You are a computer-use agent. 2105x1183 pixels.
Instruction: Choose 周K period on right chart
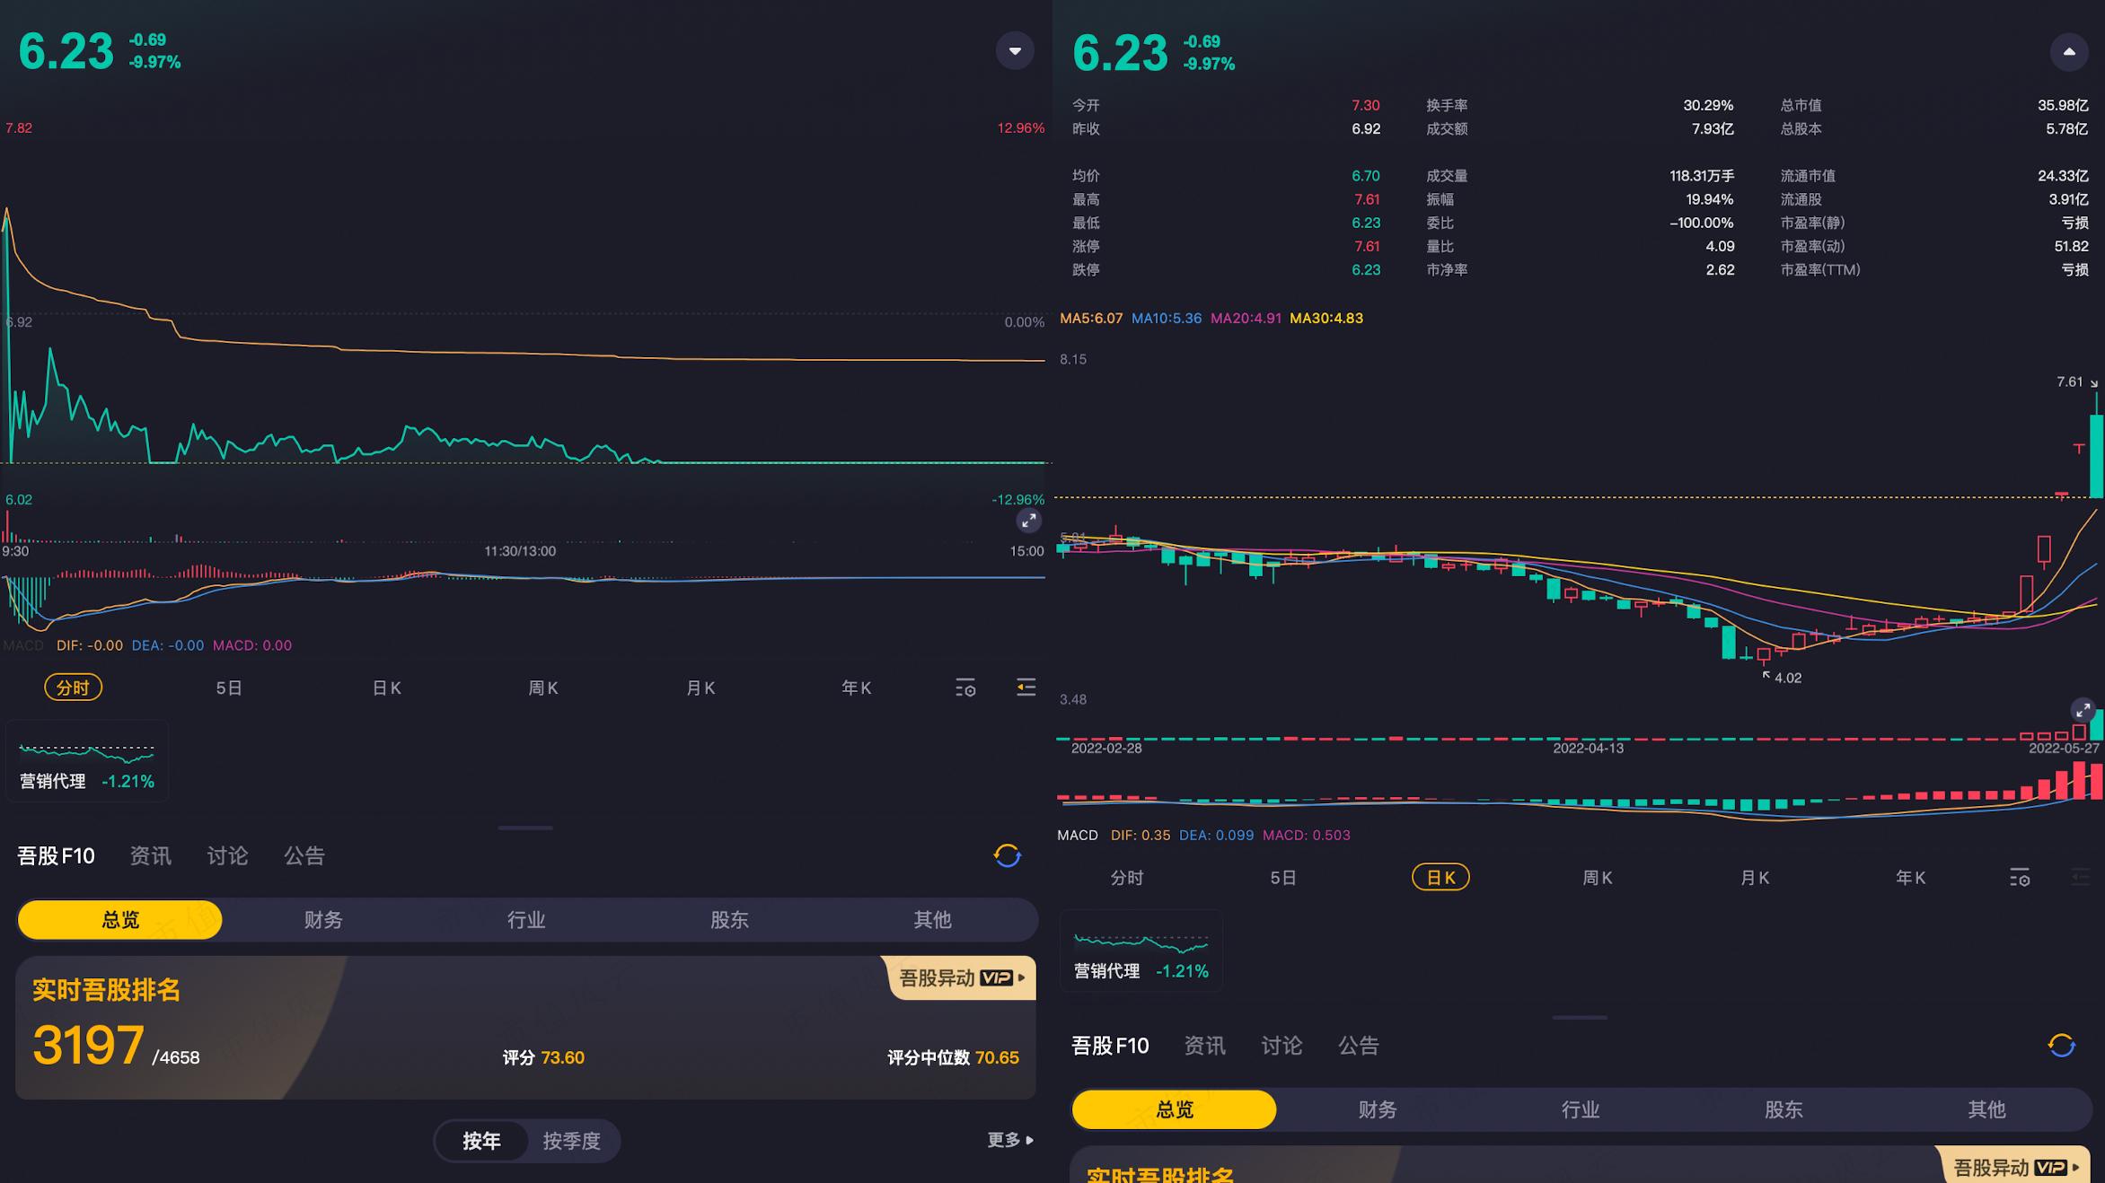point(1597,878)
